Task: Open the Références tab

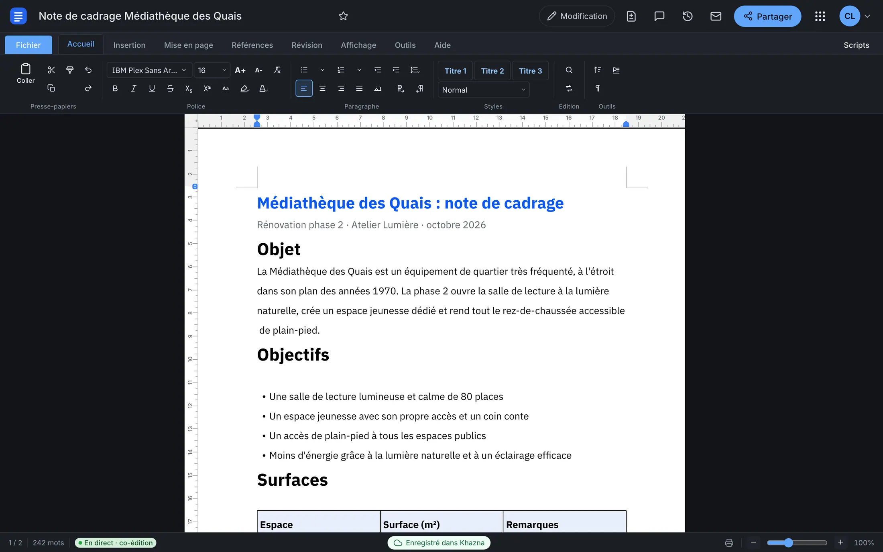Action: 252,45
